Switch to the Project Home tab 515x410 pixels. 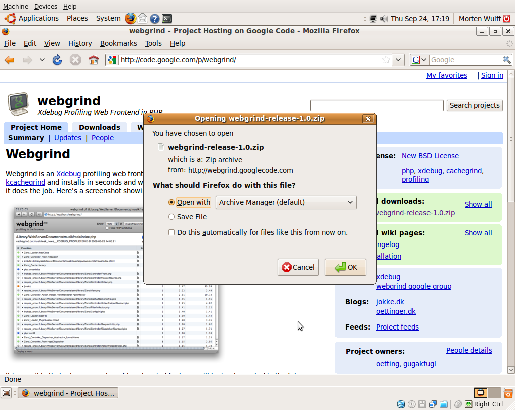pos(36,127)
